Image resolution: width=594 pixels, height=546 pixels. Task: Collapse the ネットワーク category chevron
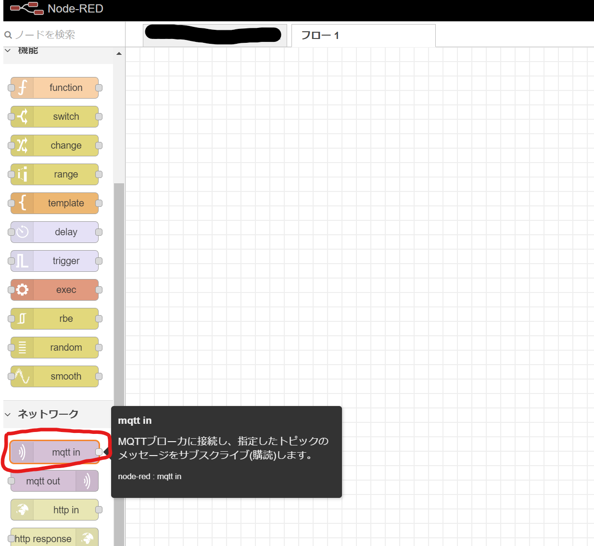pyautogui.click(x=8, y=414)
